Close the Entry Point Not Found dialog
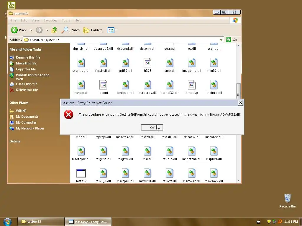The height and width of the screenshot is (226, 302). (x=240, y=103)
